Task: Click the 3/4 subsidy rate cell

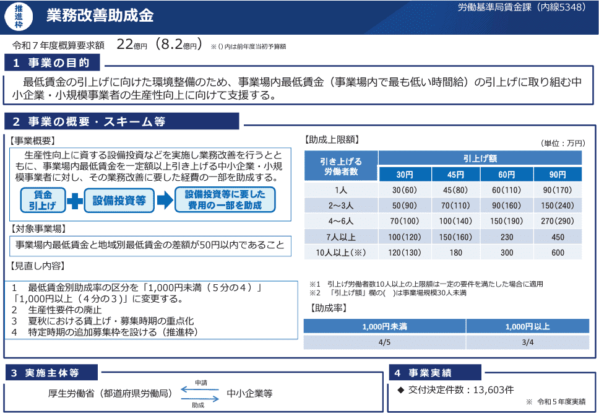Action: [x=527, y=342]
